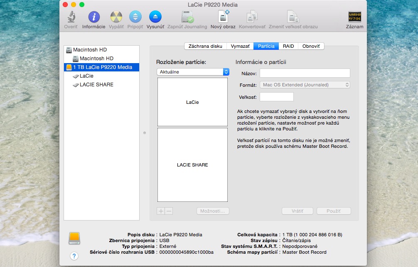Click the Externé connection type value

click(168, 246)
